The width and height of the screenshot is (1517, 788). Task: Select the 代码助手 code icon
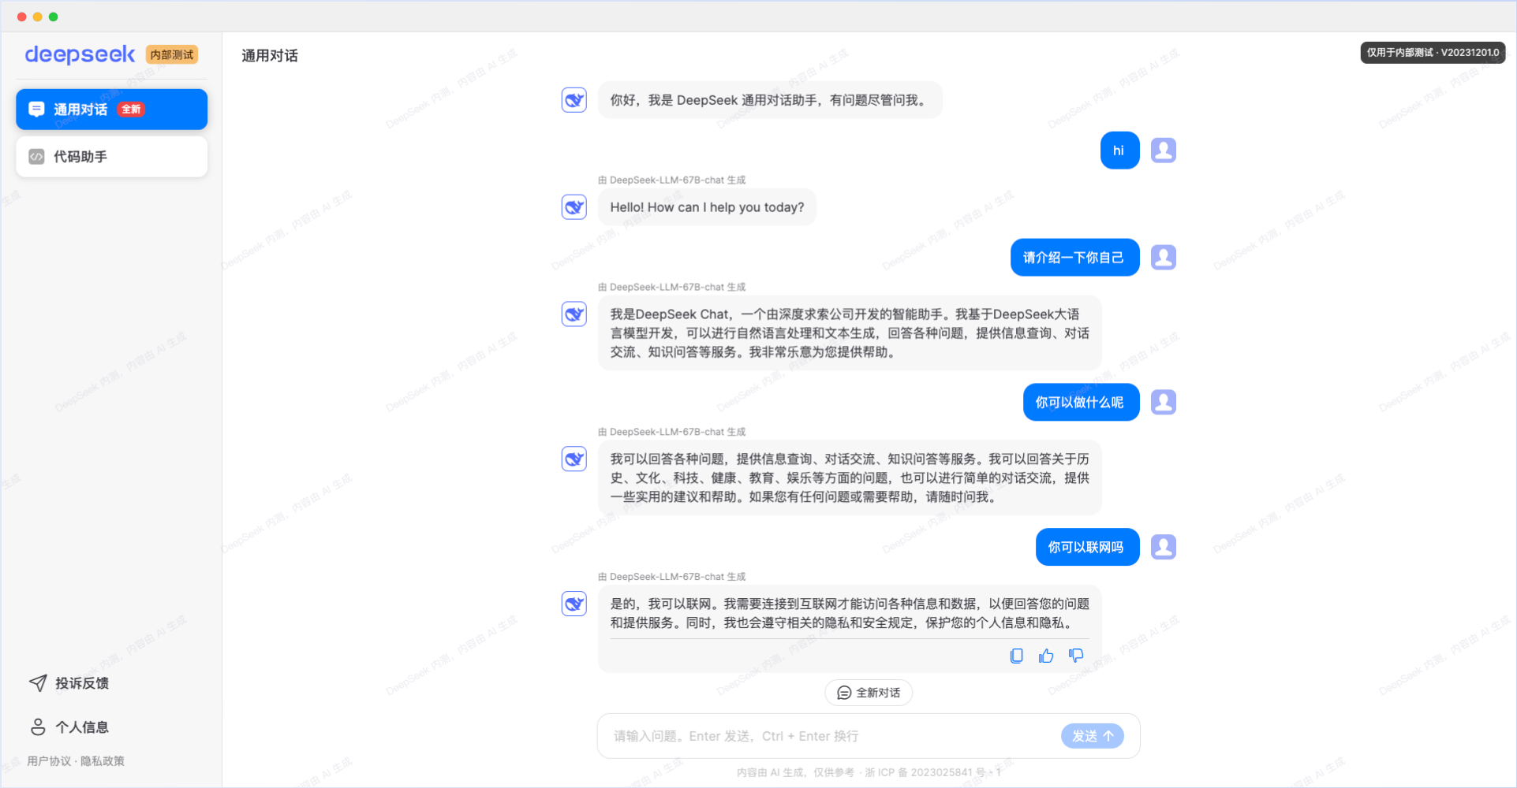[x=35, y=156]
